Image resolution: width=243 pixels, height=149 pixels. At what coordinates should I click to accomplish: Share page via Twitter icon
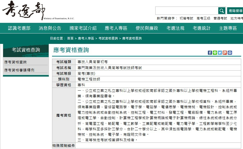[220, 53]
